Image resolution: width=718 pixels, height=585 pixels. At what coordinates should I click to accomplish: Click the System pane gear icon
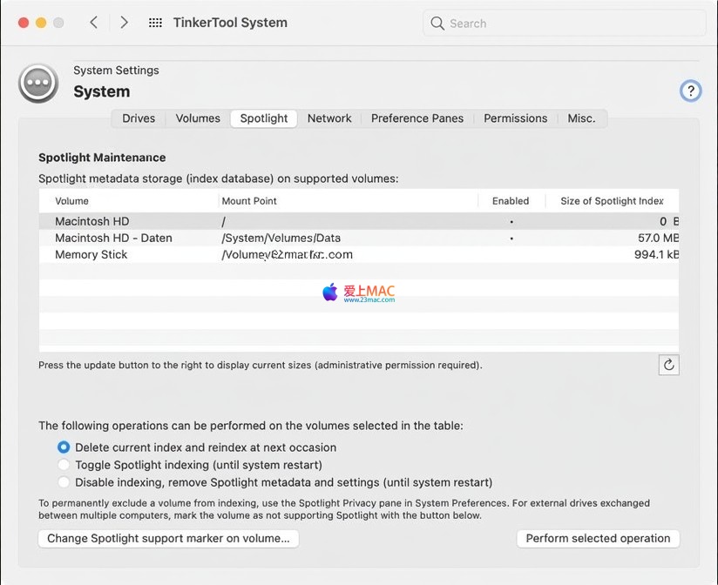point(37,83)
